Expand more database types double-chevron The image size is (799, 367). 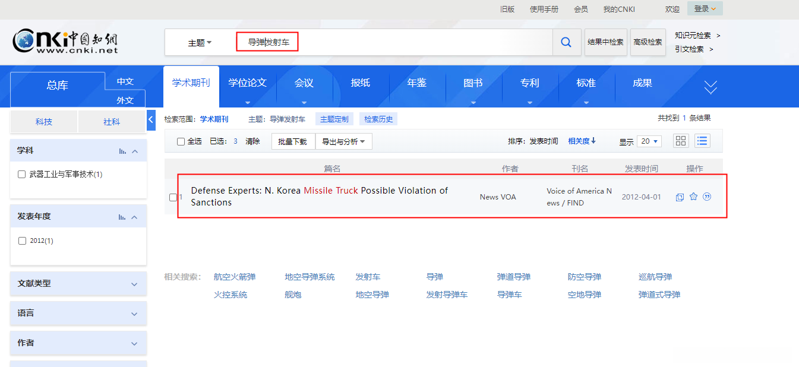tap(710, 87)
